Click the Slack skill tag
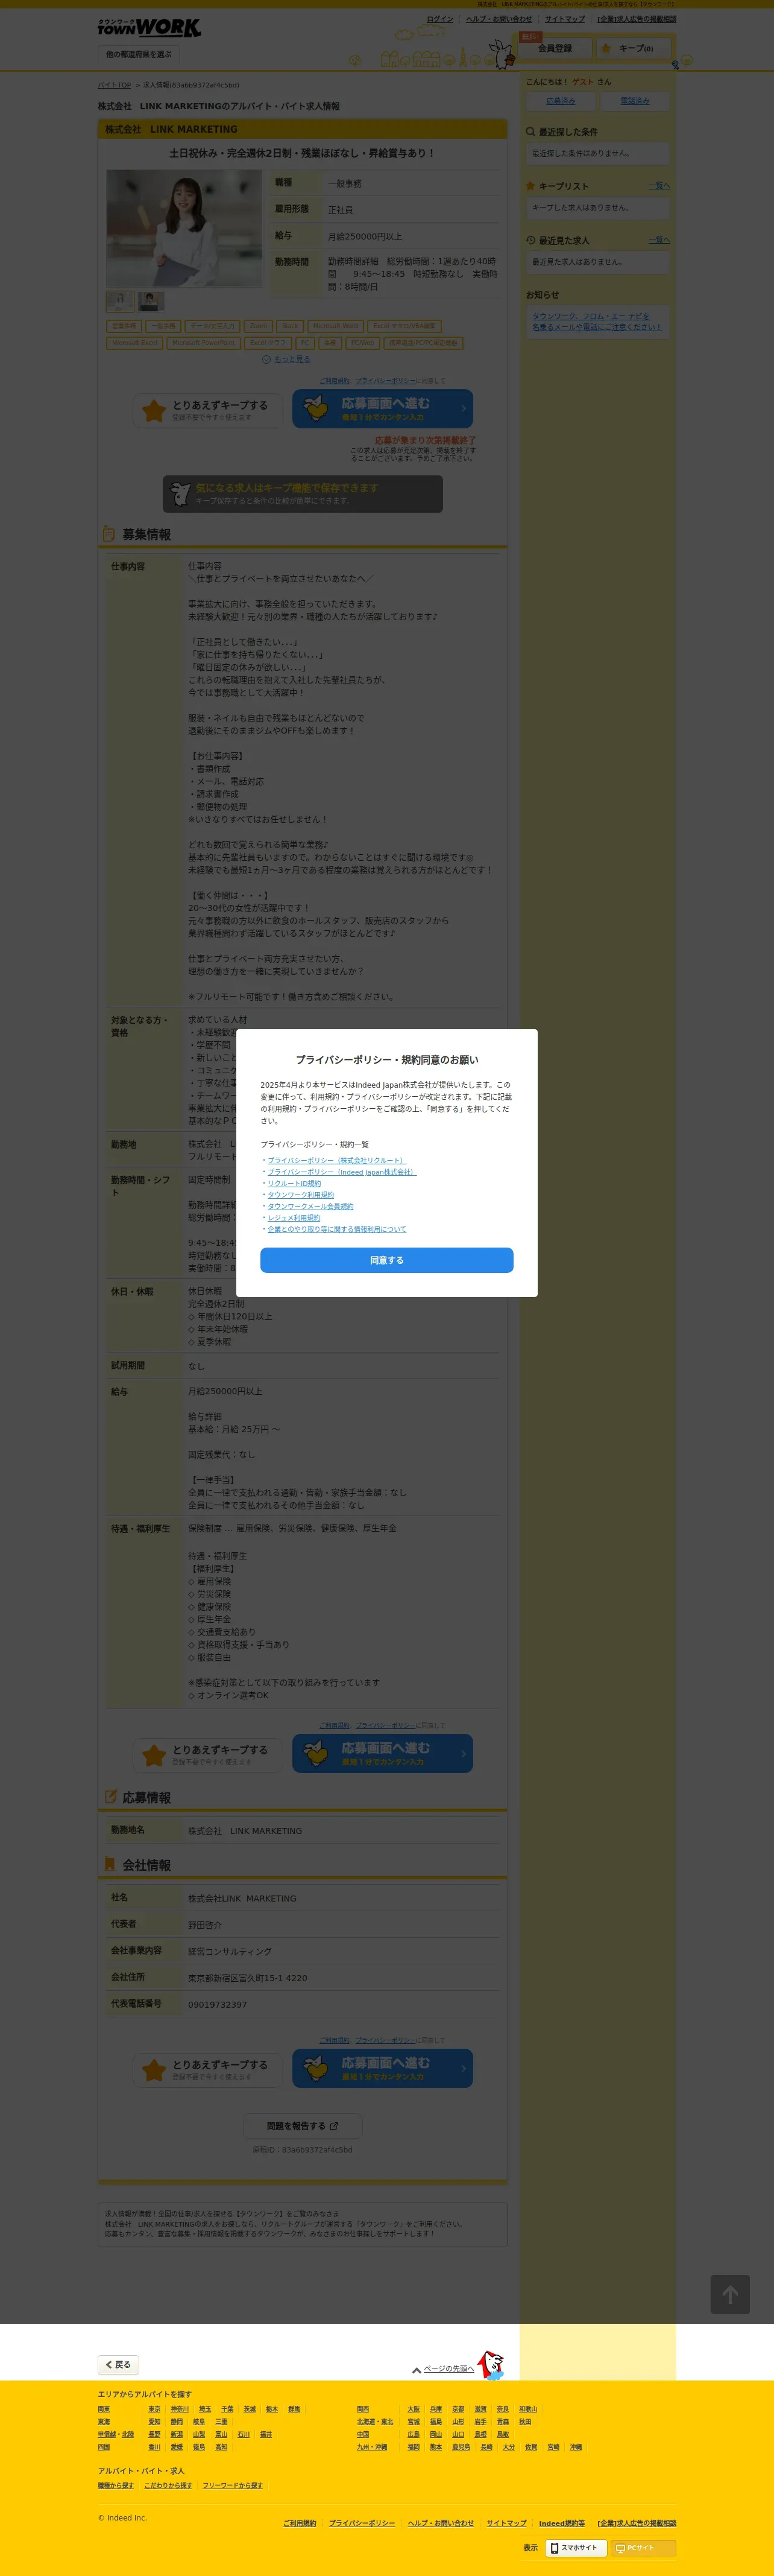774x2576 pixels. 291,326
